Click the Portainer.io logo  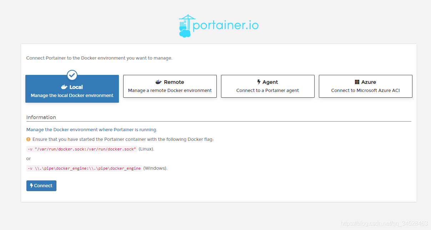pos(219,26)
